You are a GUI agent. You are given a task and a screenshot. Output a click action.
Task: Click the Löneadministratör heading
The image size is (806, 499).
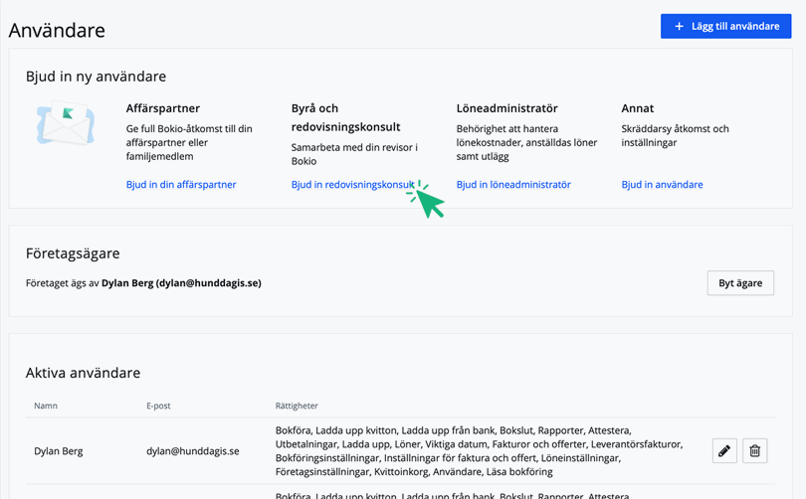pos(506,108)
